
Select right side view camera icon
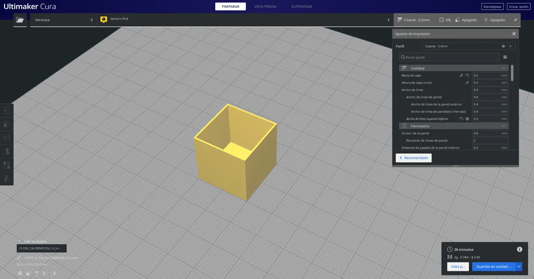pyautogui.click(x=53, y=274)
